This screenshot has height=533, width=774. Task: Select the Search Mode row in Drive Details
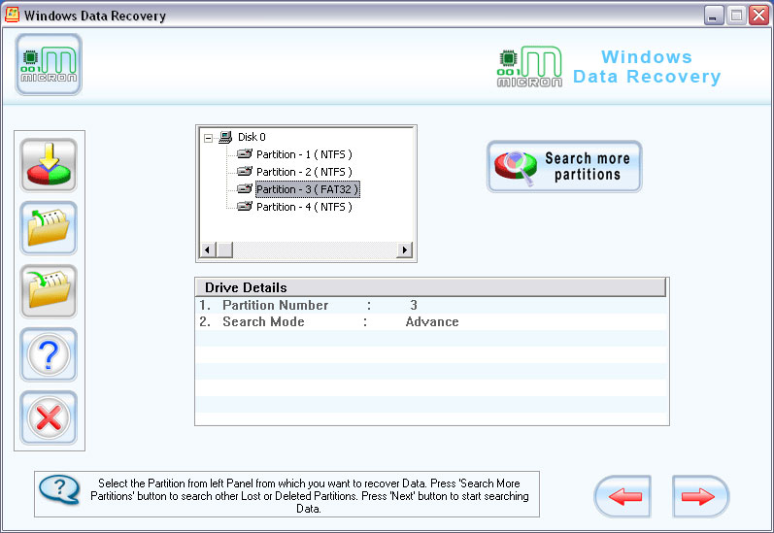coord(430,321)
